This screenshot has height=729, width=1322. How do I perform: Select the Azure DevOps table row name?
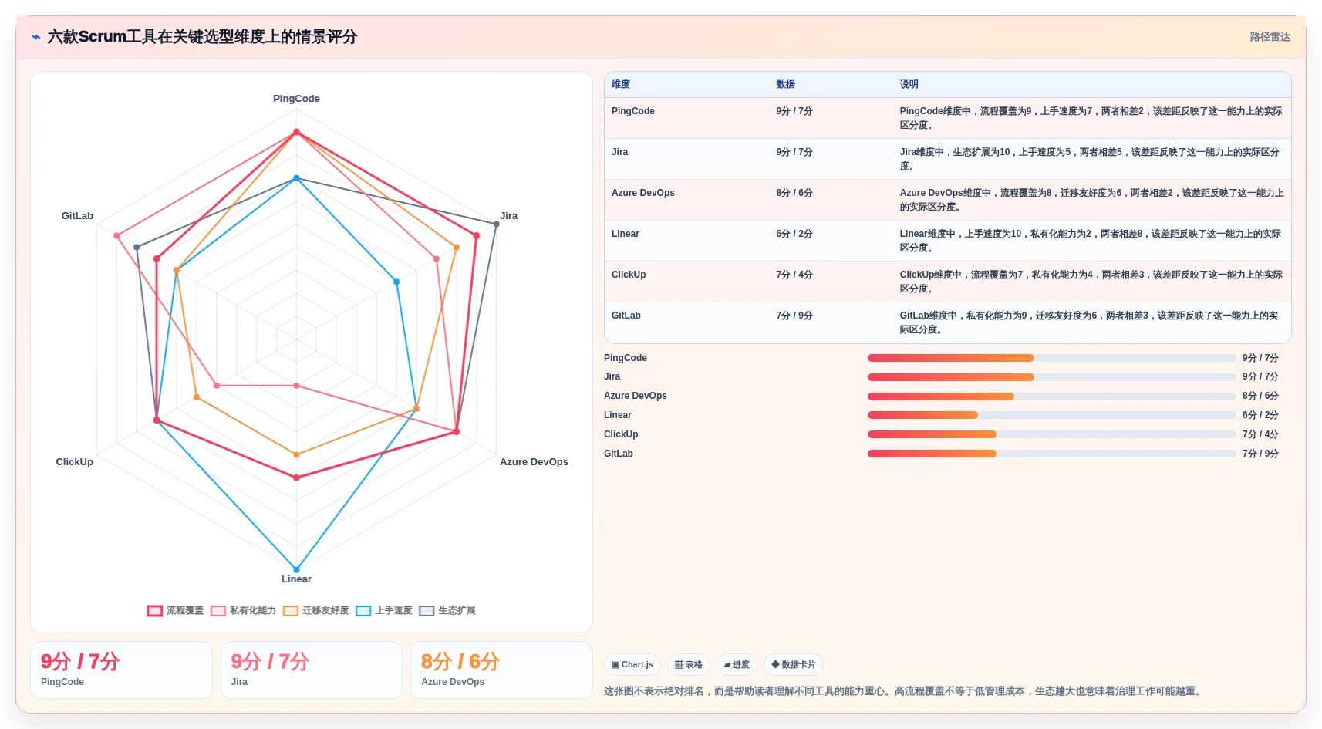[643, 193]
